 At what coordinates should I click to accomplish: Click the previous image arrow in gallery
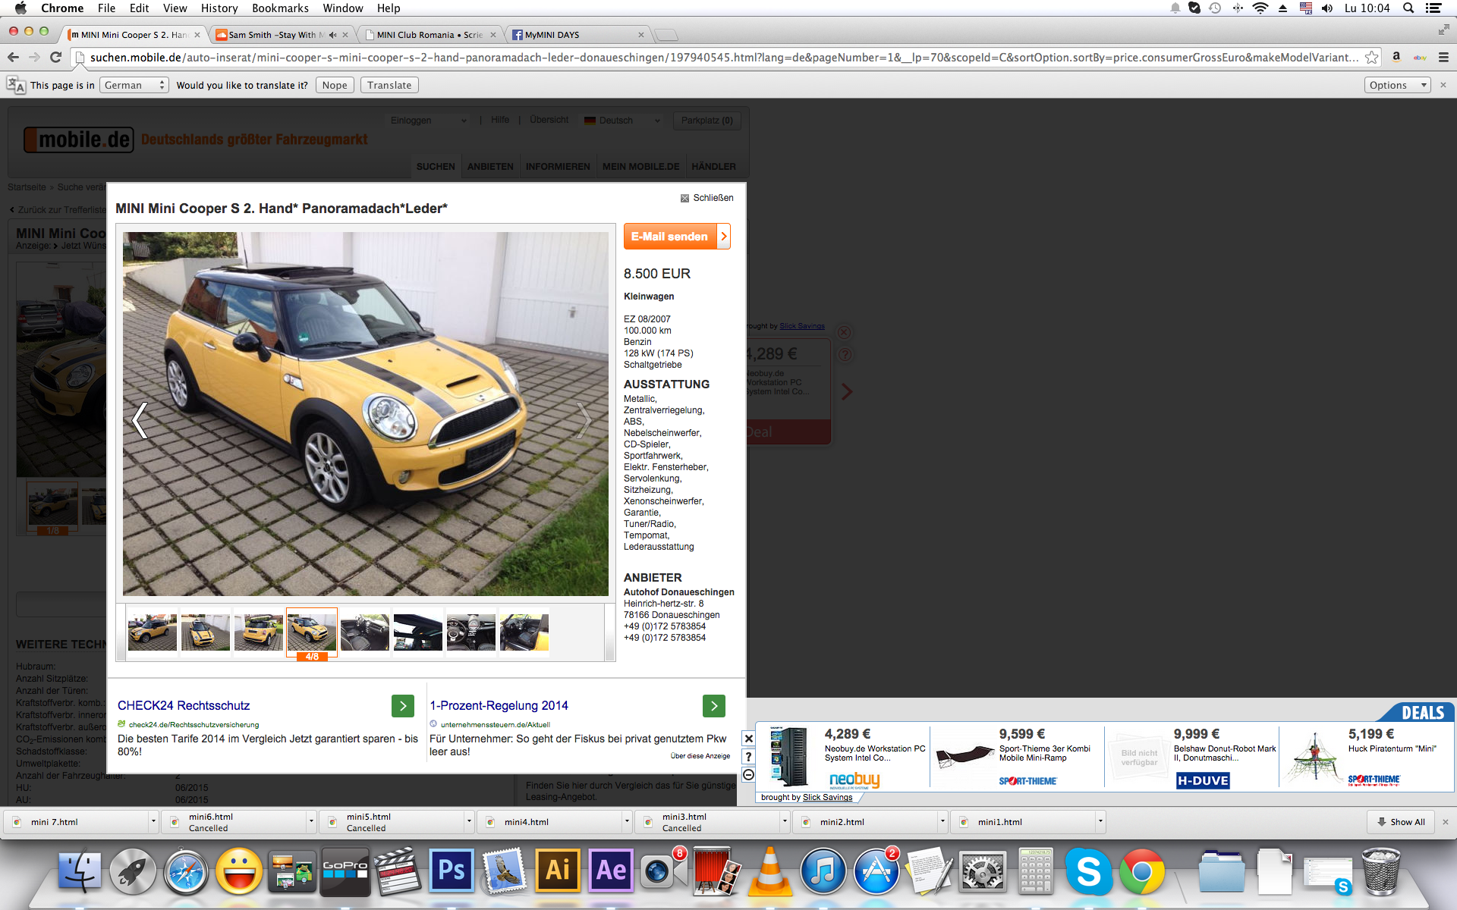[140, 420]
